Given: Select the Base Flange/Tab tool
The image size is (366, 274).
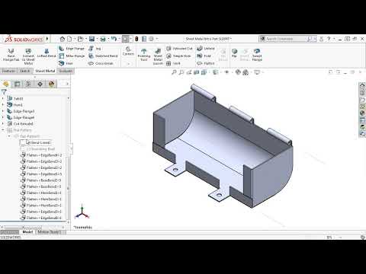Looking at the screenshot, I should (x=11, y=55).
